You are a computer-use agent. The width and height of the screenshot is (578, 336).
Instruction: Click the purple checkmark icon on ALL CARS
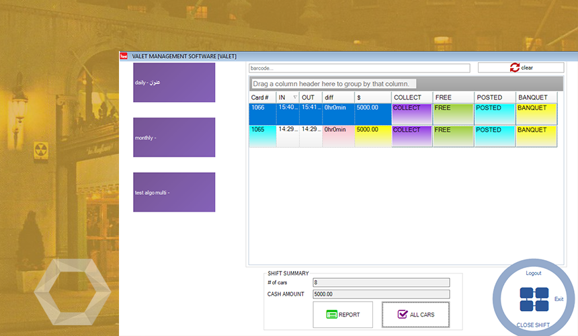tap(403, 314)
